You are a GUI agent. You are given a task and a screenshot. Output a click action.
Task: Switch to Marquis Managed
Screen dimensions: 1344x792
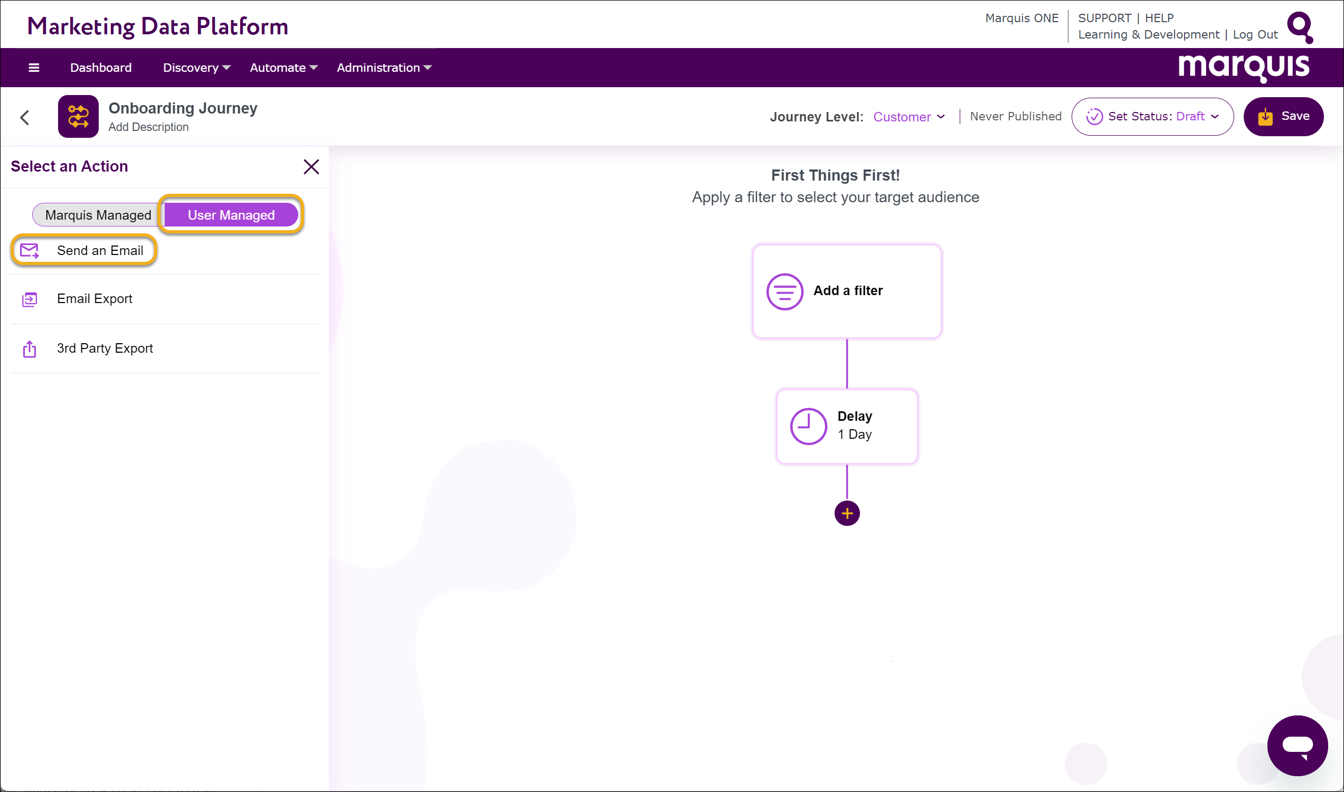tap(98, 215)
